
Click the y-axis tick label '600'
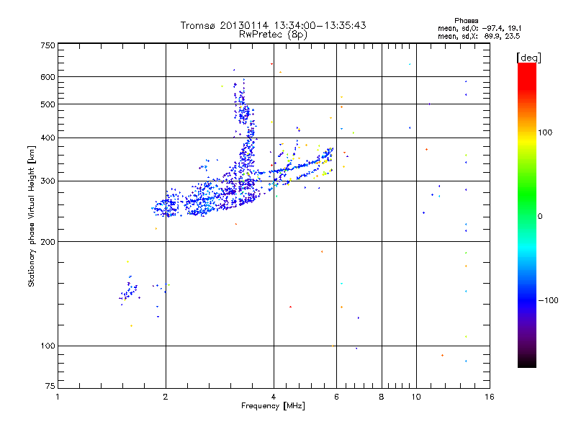click(48, 77)
